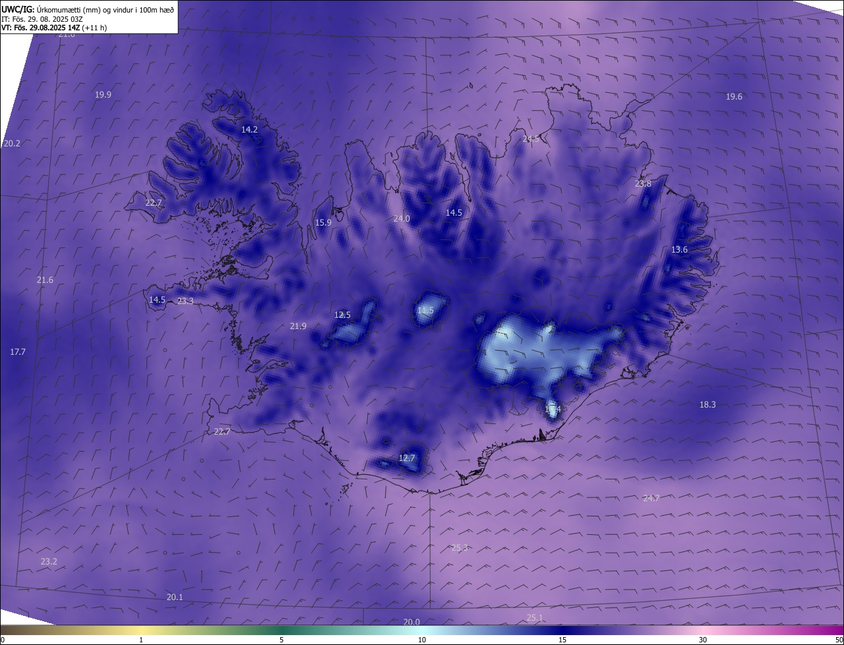Click the 24.5 value in the northeast
This screenshot has width=844, height=645.
coord(531,139)
